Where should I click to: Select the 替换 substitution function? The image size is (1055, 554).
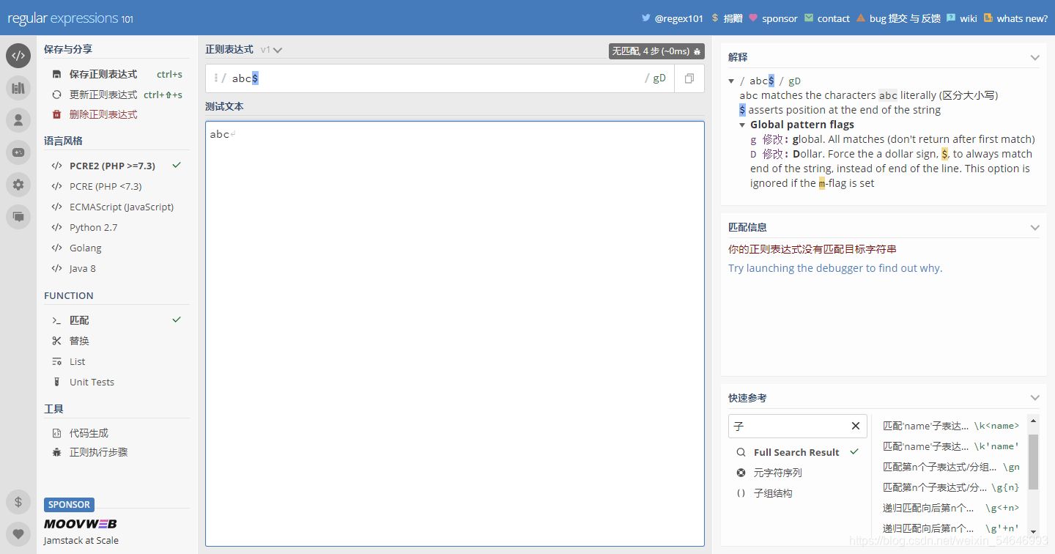point(116,341)
